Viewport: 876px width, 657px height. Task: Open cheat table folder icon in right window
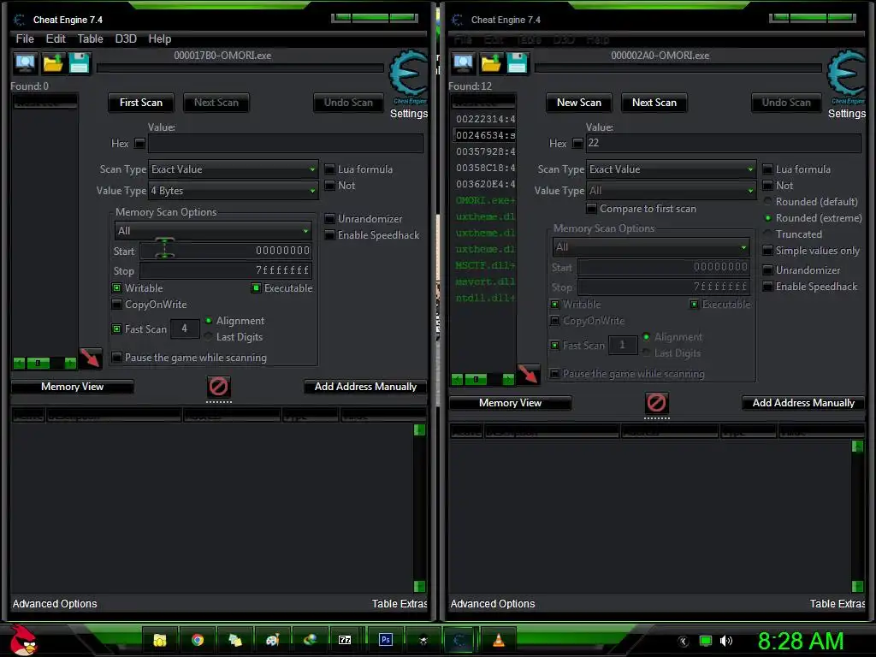click(491, 63)
